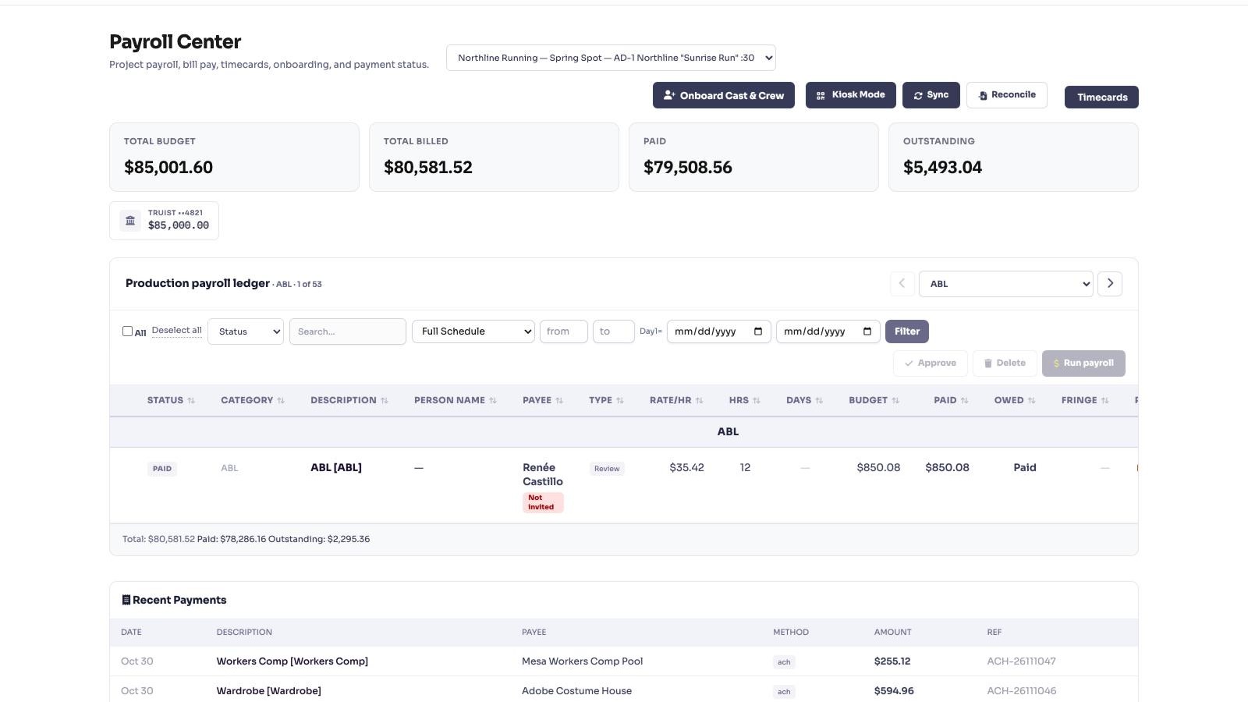Sort by DESCRIPTION column arrows
Screen dimensions: 1248x702
(x=385, y=401)
